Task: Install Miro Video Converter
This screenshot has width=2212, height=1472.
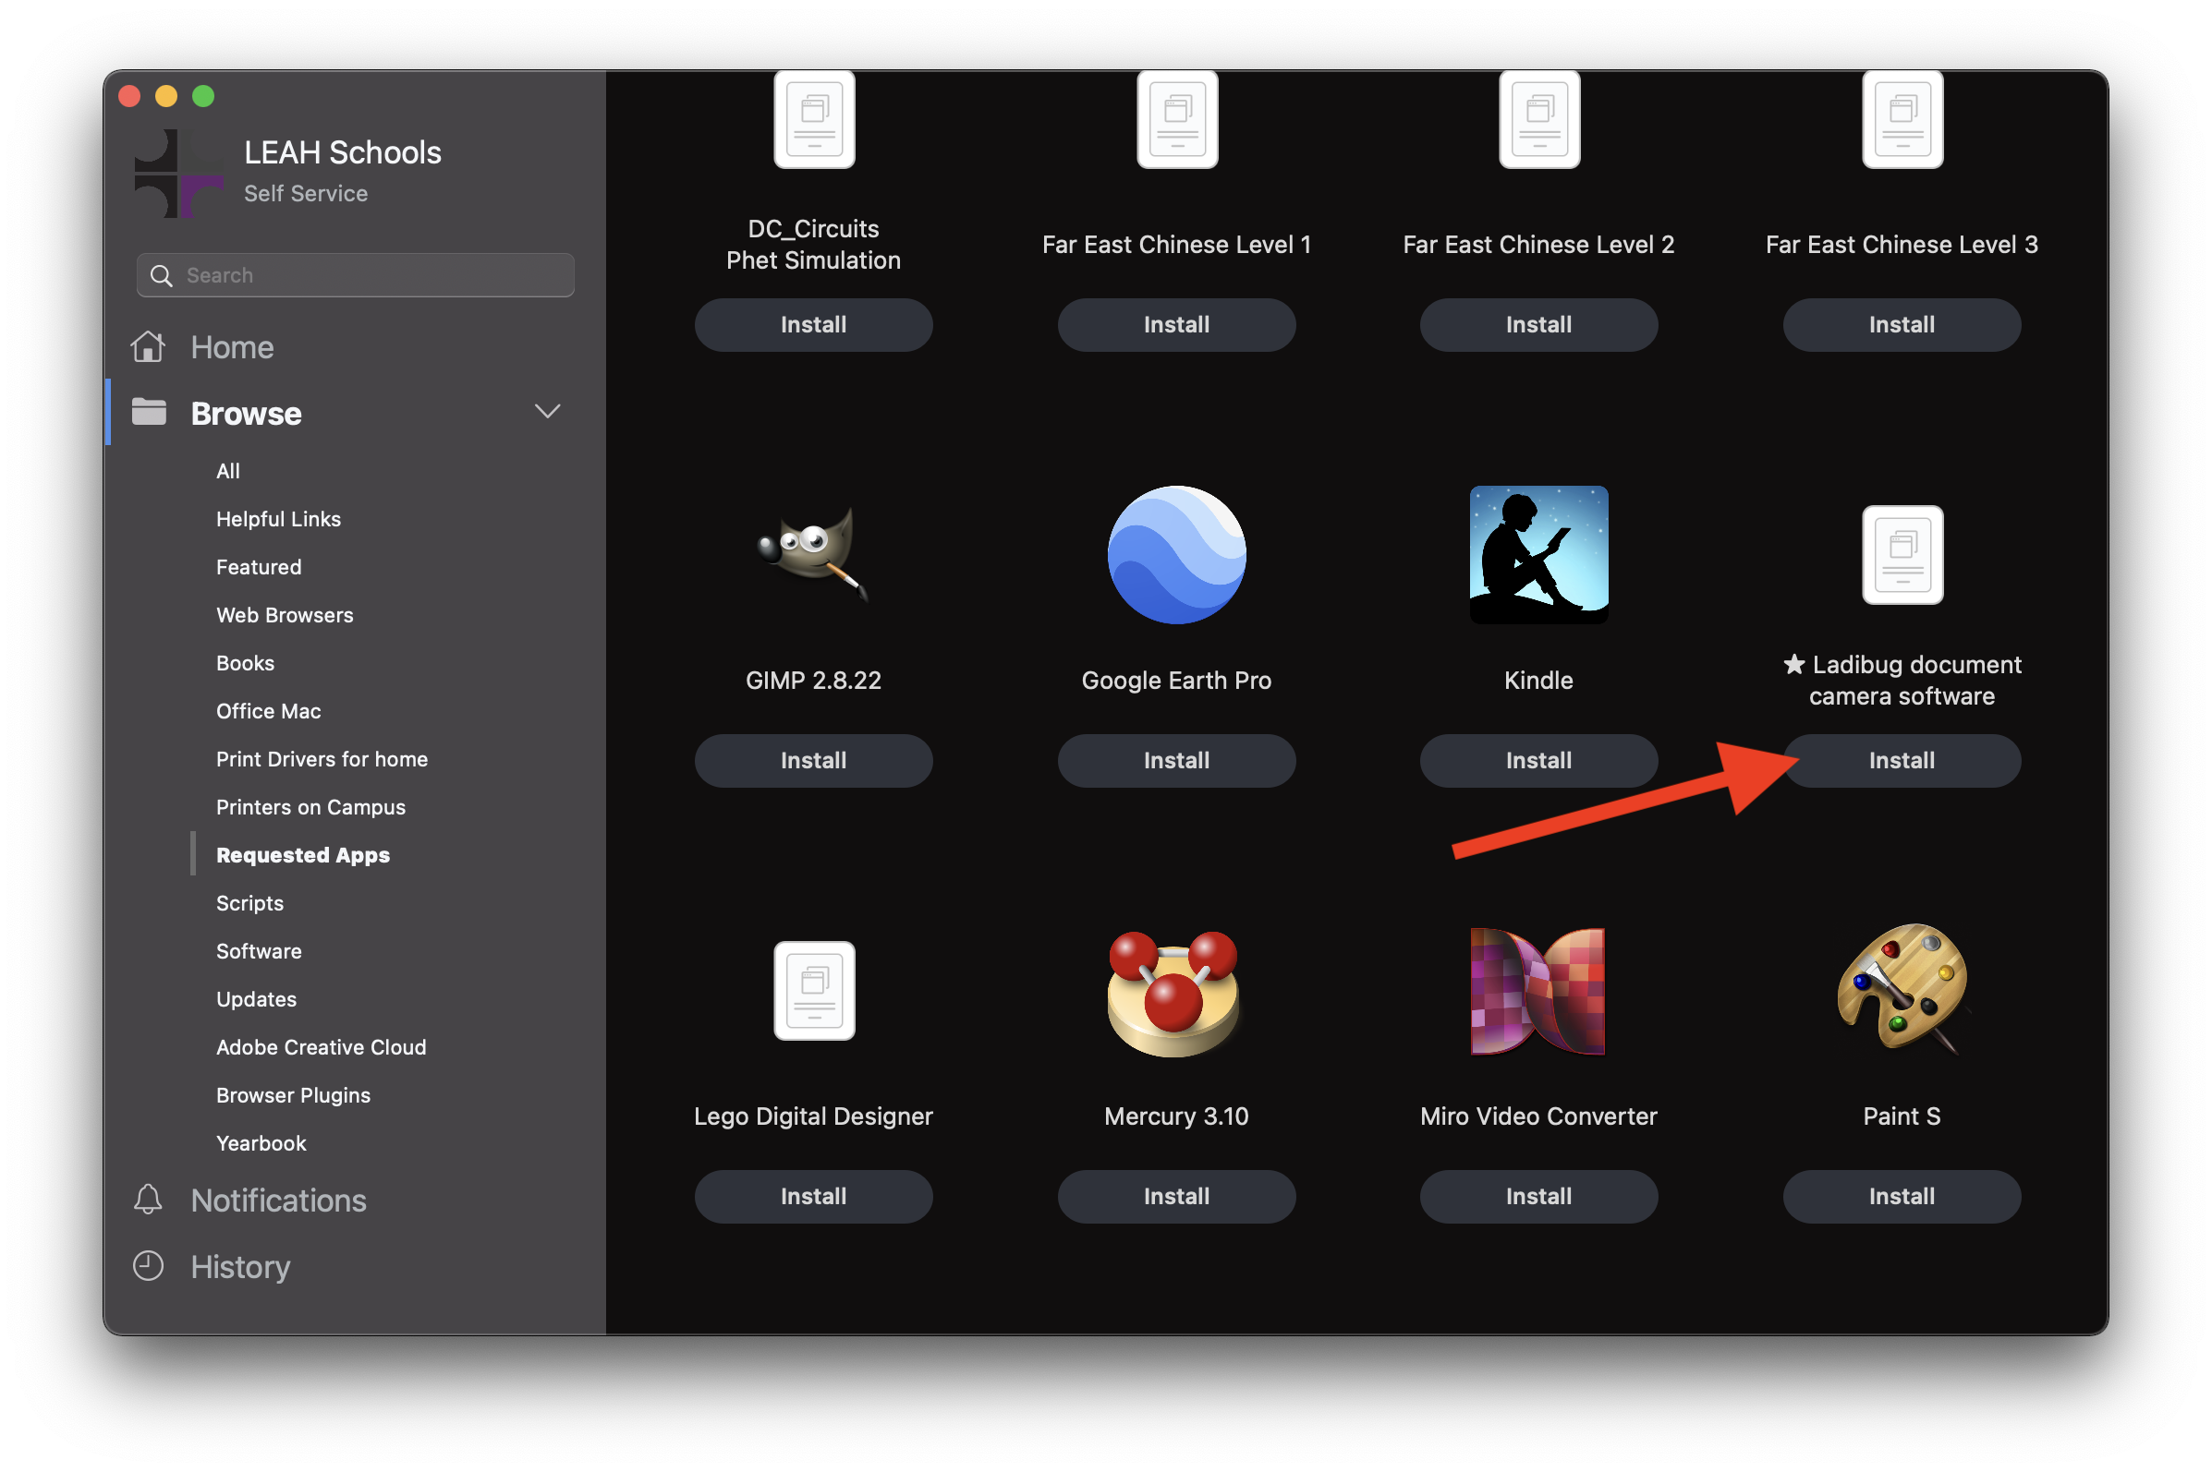Action: pyautogui.click(x=1538, y=1196)
